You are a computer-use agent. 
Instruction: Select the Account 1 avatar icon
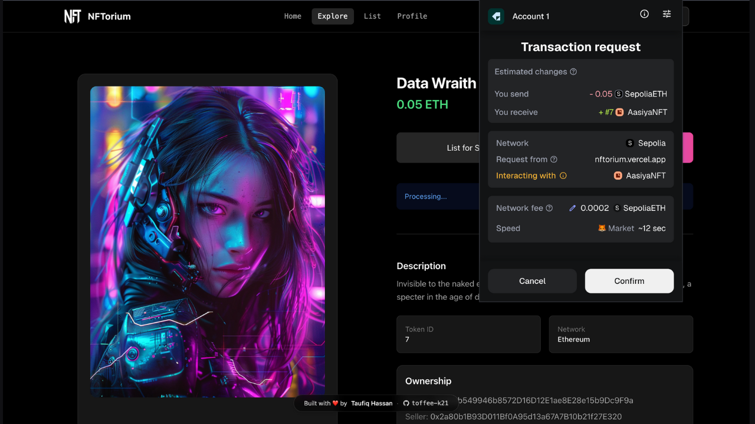496,16
